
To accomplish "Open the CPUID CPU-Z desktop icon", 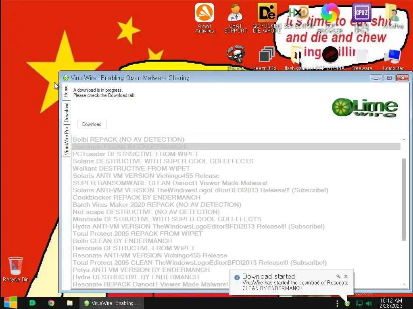I will (x=362, y=17).
